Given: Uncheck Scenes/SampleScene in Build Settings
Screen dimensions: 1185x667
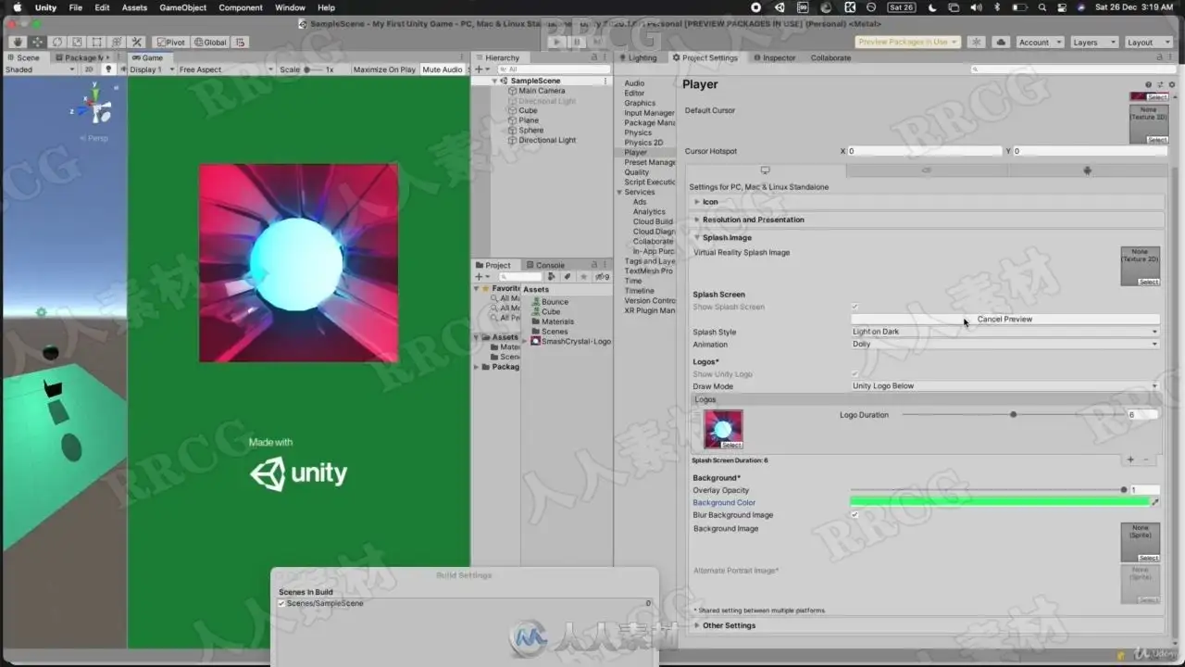Looking at the screenshot, I should coord(282,603).
